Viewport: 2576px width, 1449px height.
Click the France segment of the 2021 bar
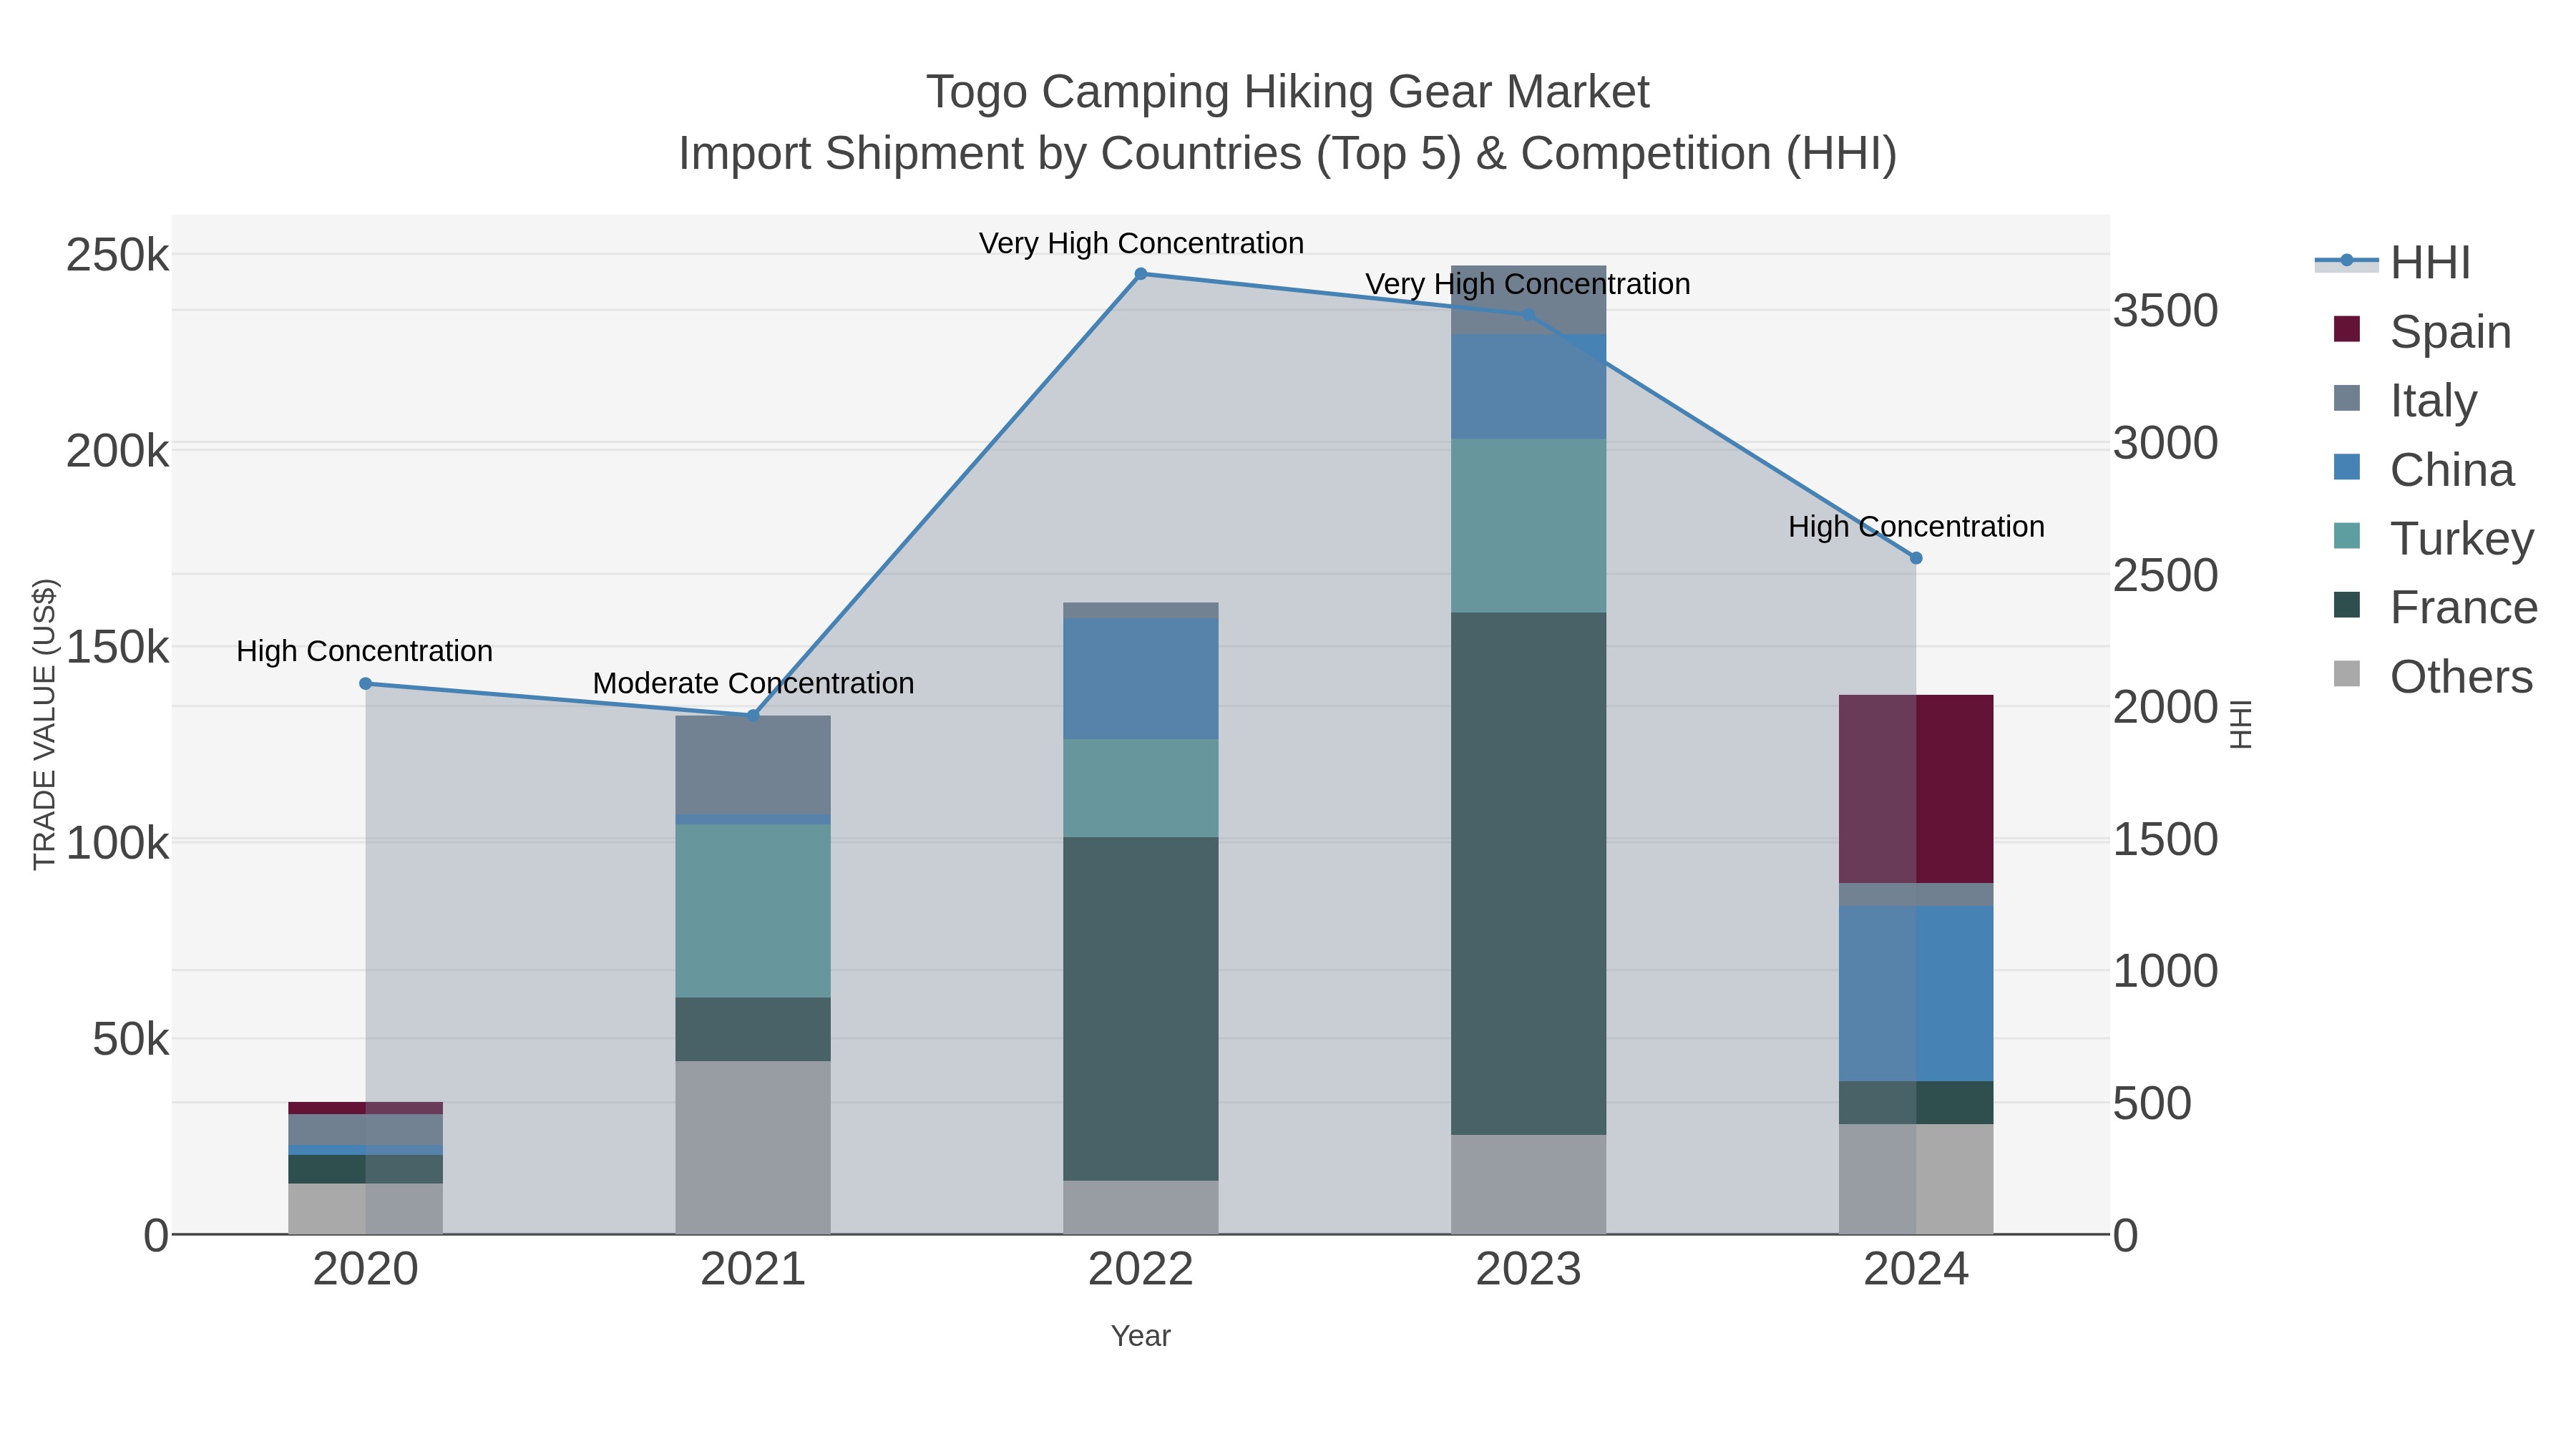[x=753, y=1030]
